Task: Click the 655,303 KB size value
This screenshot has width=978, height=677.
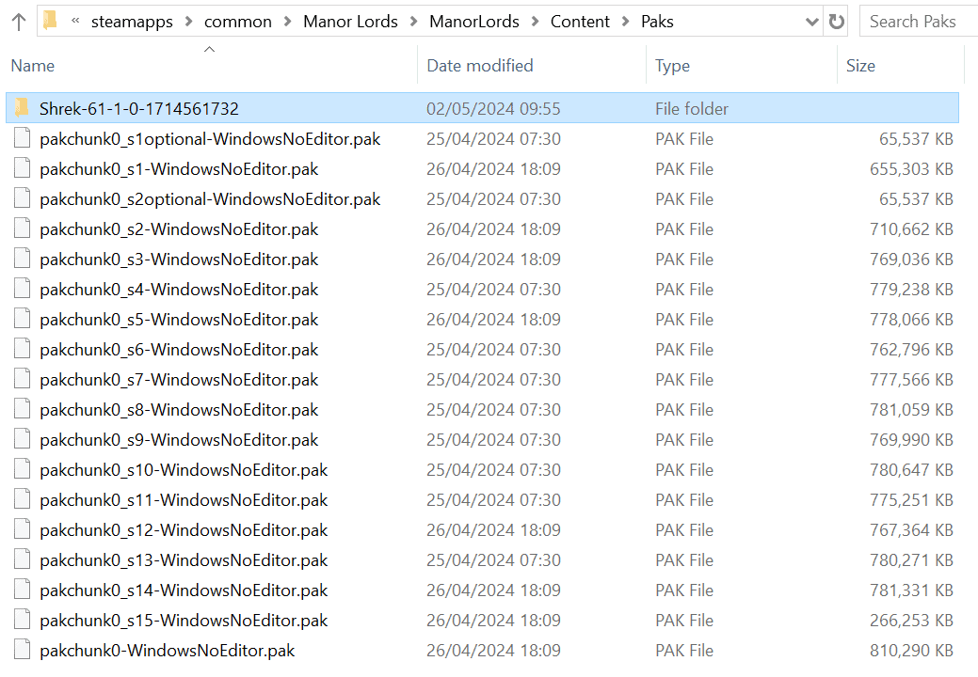Action: [911, 169]
